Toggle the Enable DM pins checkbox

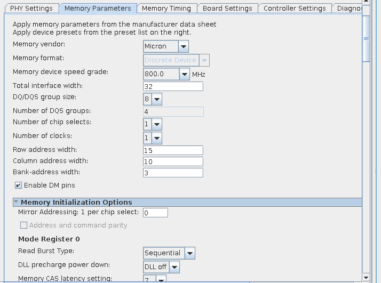(x=18, y=185)
